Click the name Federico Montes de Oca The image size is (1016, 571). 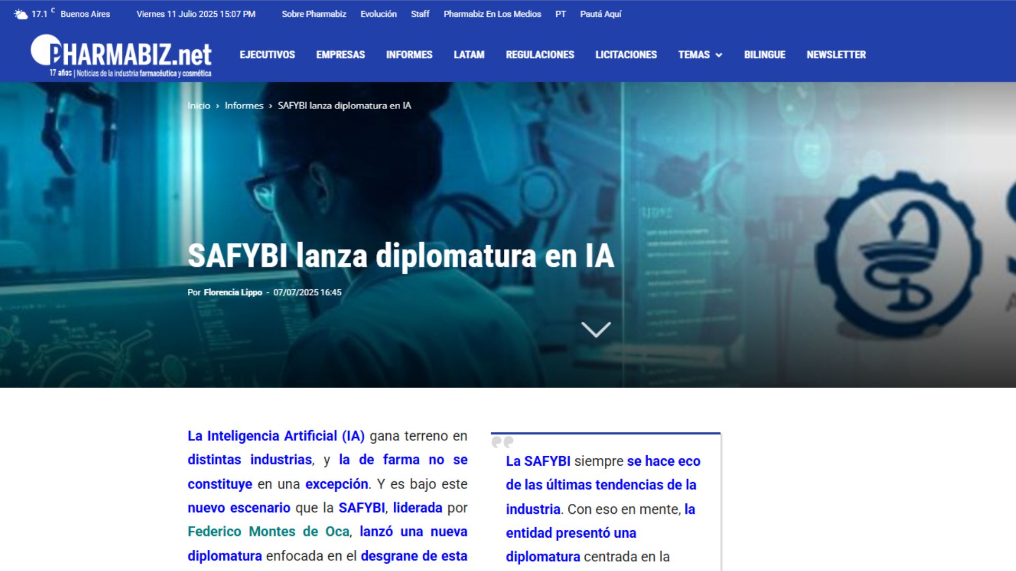[x=269, y=531]
